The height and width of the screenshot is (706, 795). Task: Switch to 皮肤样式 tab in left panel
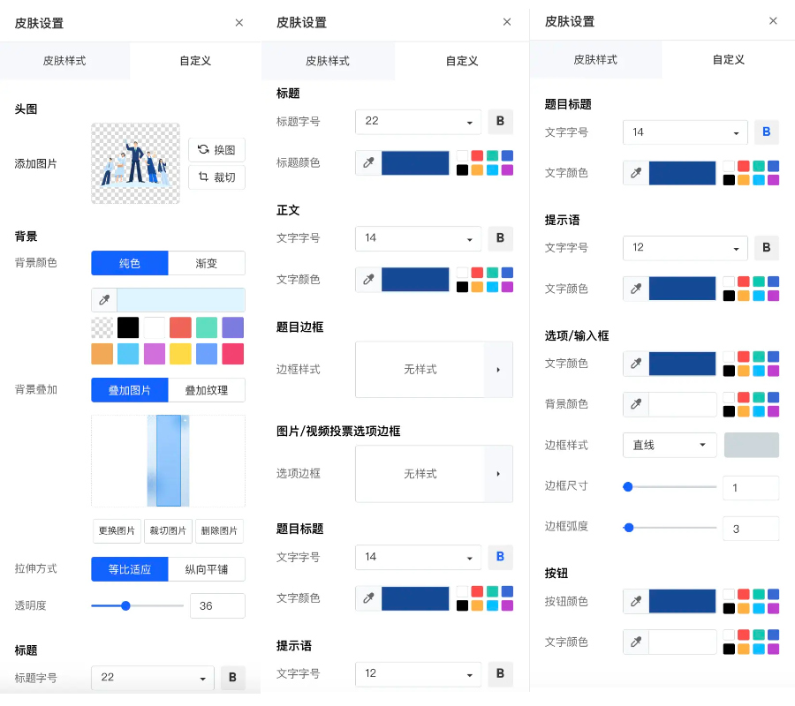click(x=64, y=61)
